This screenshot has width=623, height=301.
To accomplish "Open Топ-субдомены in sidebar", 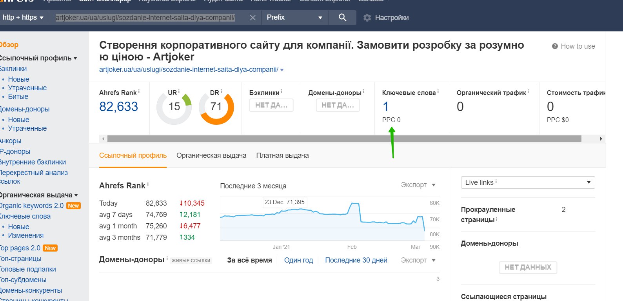I will pyautogui.click(x=23, y=280).
